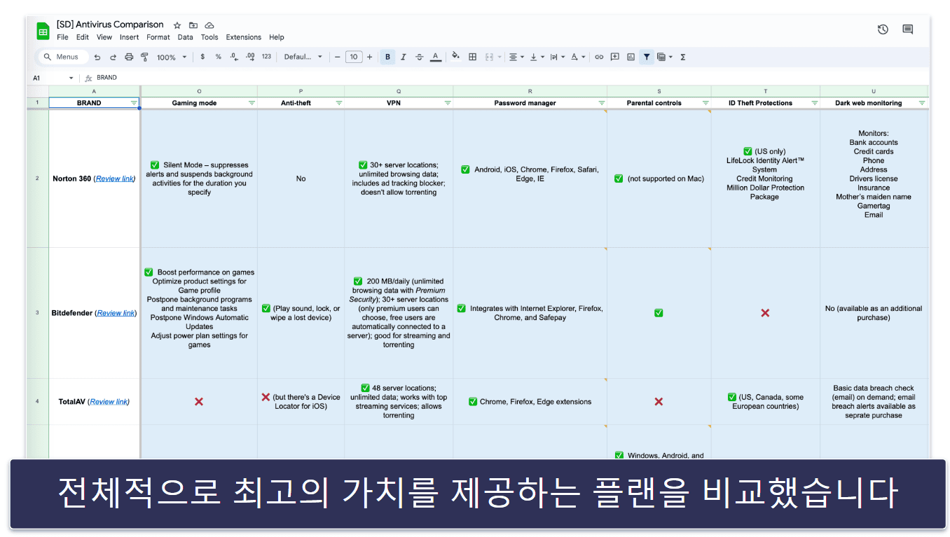Follow TotalAV Review link
Image resolution: width=950 pixels, height=537 pixels.
coord(109,402)
